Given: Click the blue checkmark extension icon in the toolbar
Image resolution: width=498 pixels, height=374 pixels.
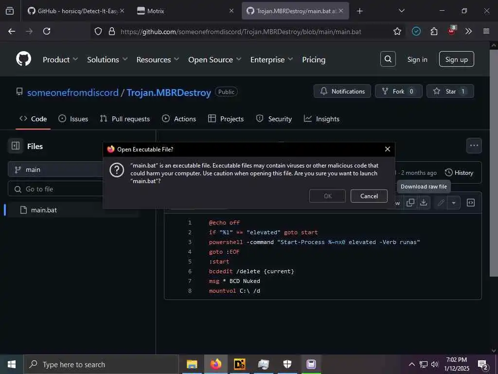Looking at the screenshot, I should click(x=416, y=31).
